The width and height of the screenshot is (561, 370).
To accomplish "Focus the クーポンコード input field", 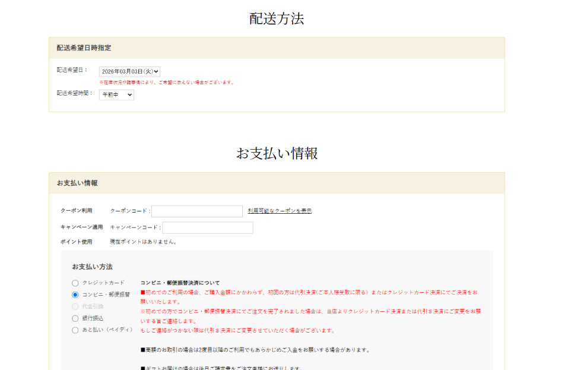I will point(197,211).
